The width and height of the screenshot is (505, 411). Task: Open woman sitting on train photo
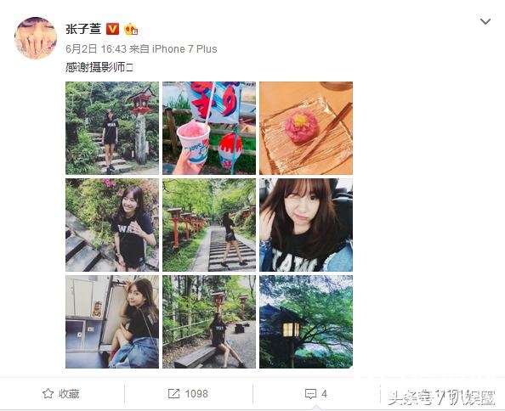[x=112, y=322]
